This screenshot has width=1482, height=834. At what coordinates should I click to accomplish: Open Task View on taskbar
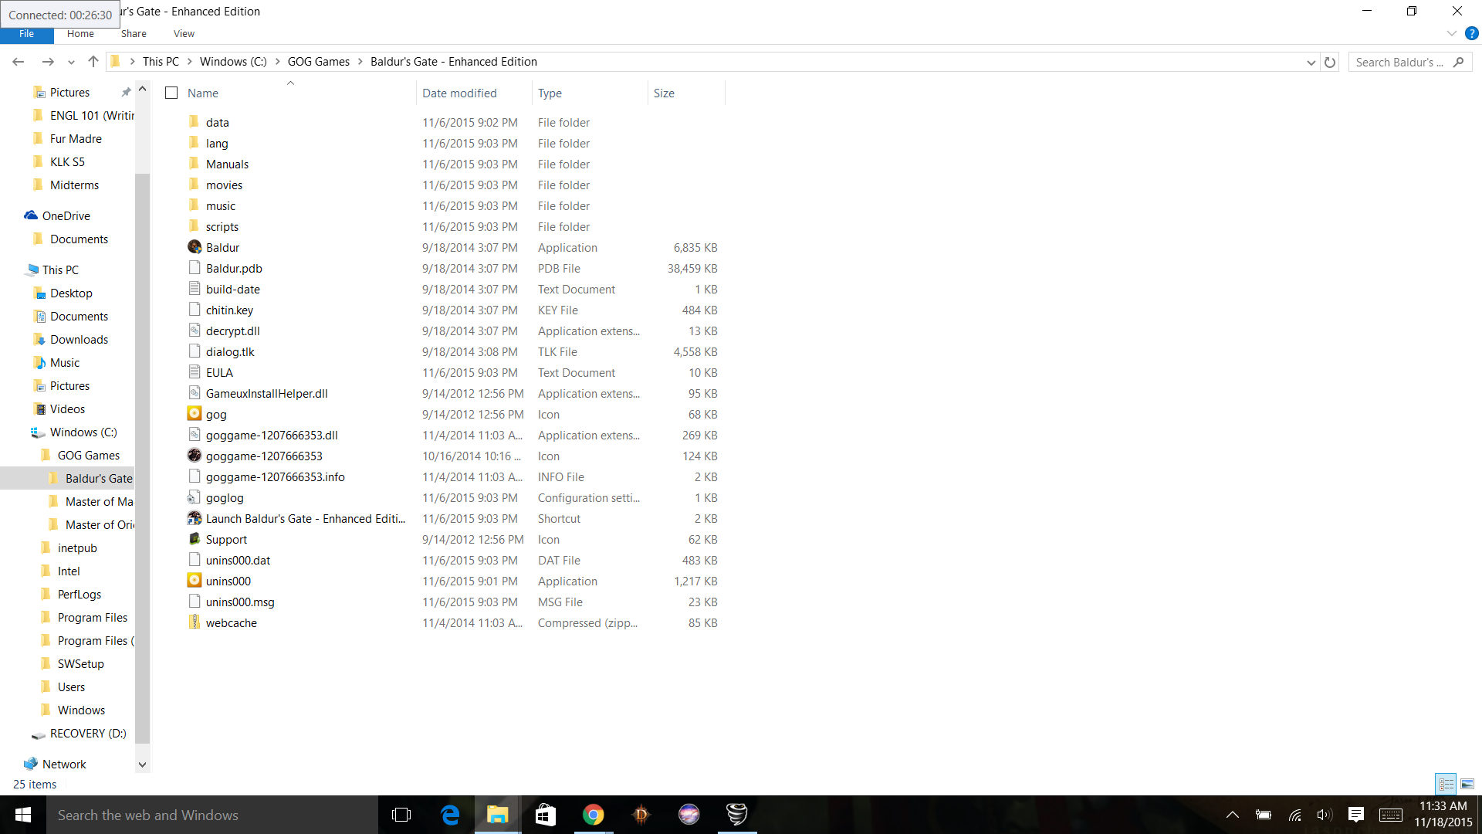coord(401,815)
